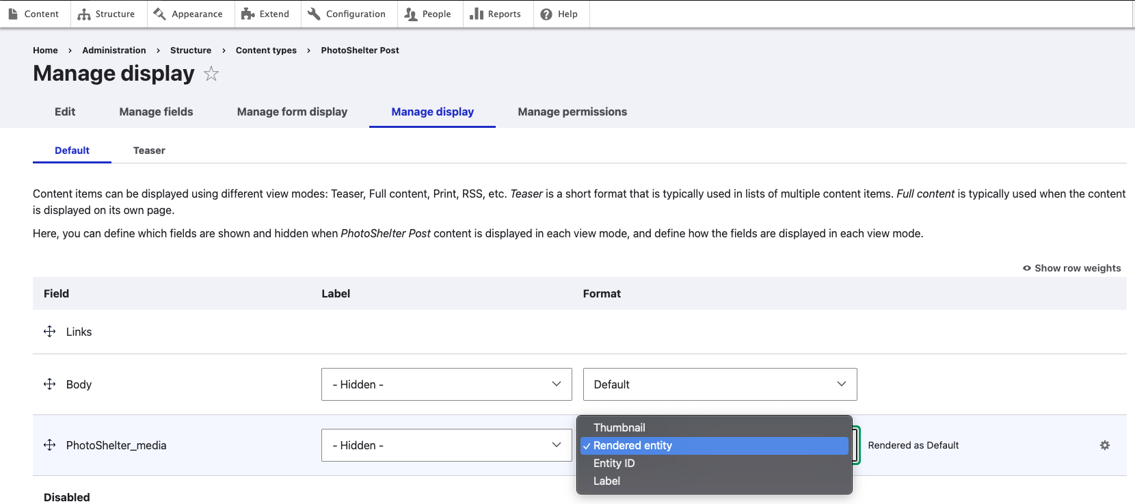Choose Label format option
Screen dimensions: 1135x504
pos(715,481)
